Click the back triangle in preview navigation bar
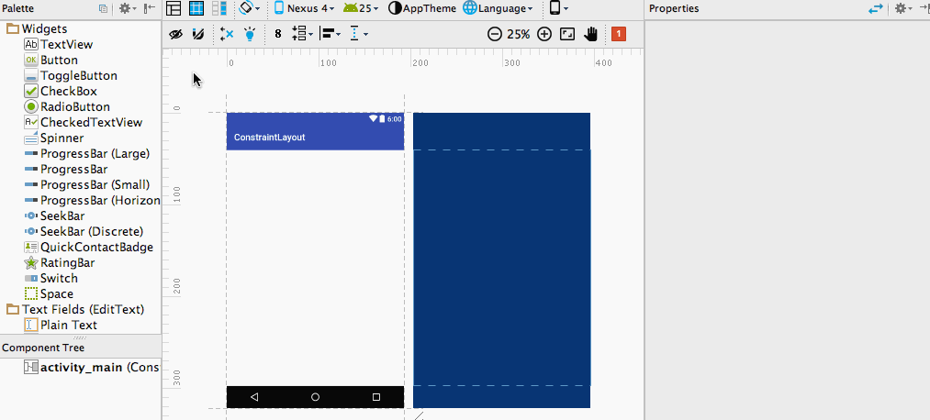 pyautogui.click(x=254, y=397)
